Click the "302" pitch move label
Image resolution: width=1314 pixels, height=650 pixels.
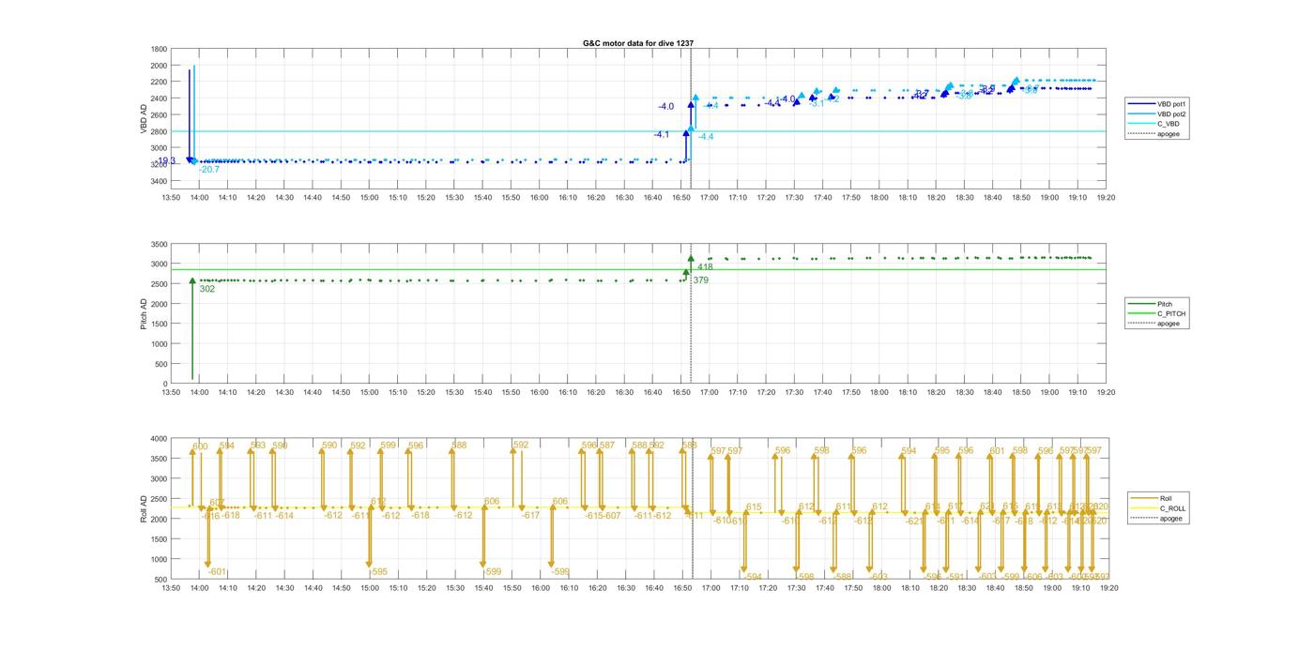pyautogui.click(x=207, y=289)
